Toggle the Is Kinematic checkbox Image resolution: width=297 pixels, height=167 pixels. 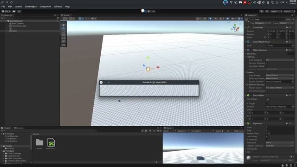pyautogui.click(x=267, y=140)
